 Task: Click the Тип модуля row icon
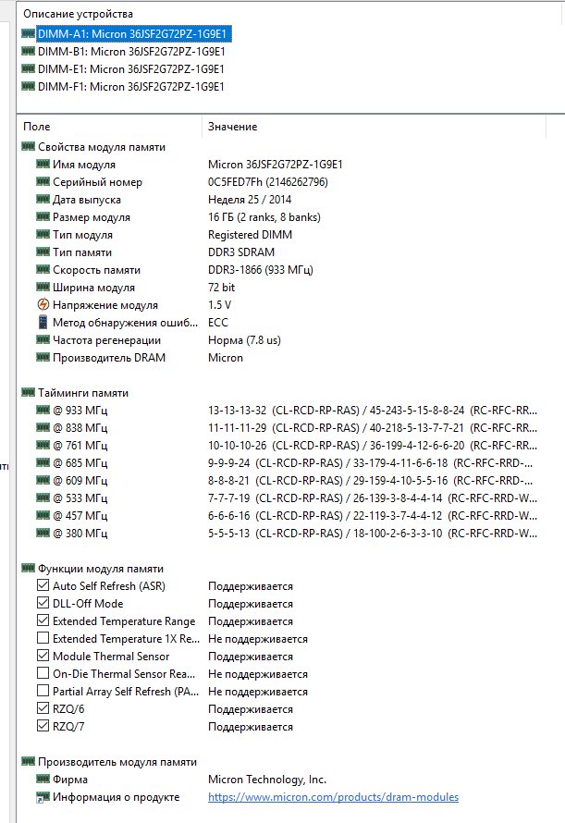43,235
